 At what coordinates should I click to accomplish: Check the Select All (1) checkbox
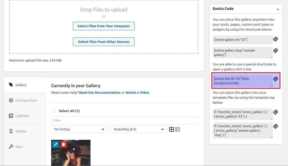[54, 111]
